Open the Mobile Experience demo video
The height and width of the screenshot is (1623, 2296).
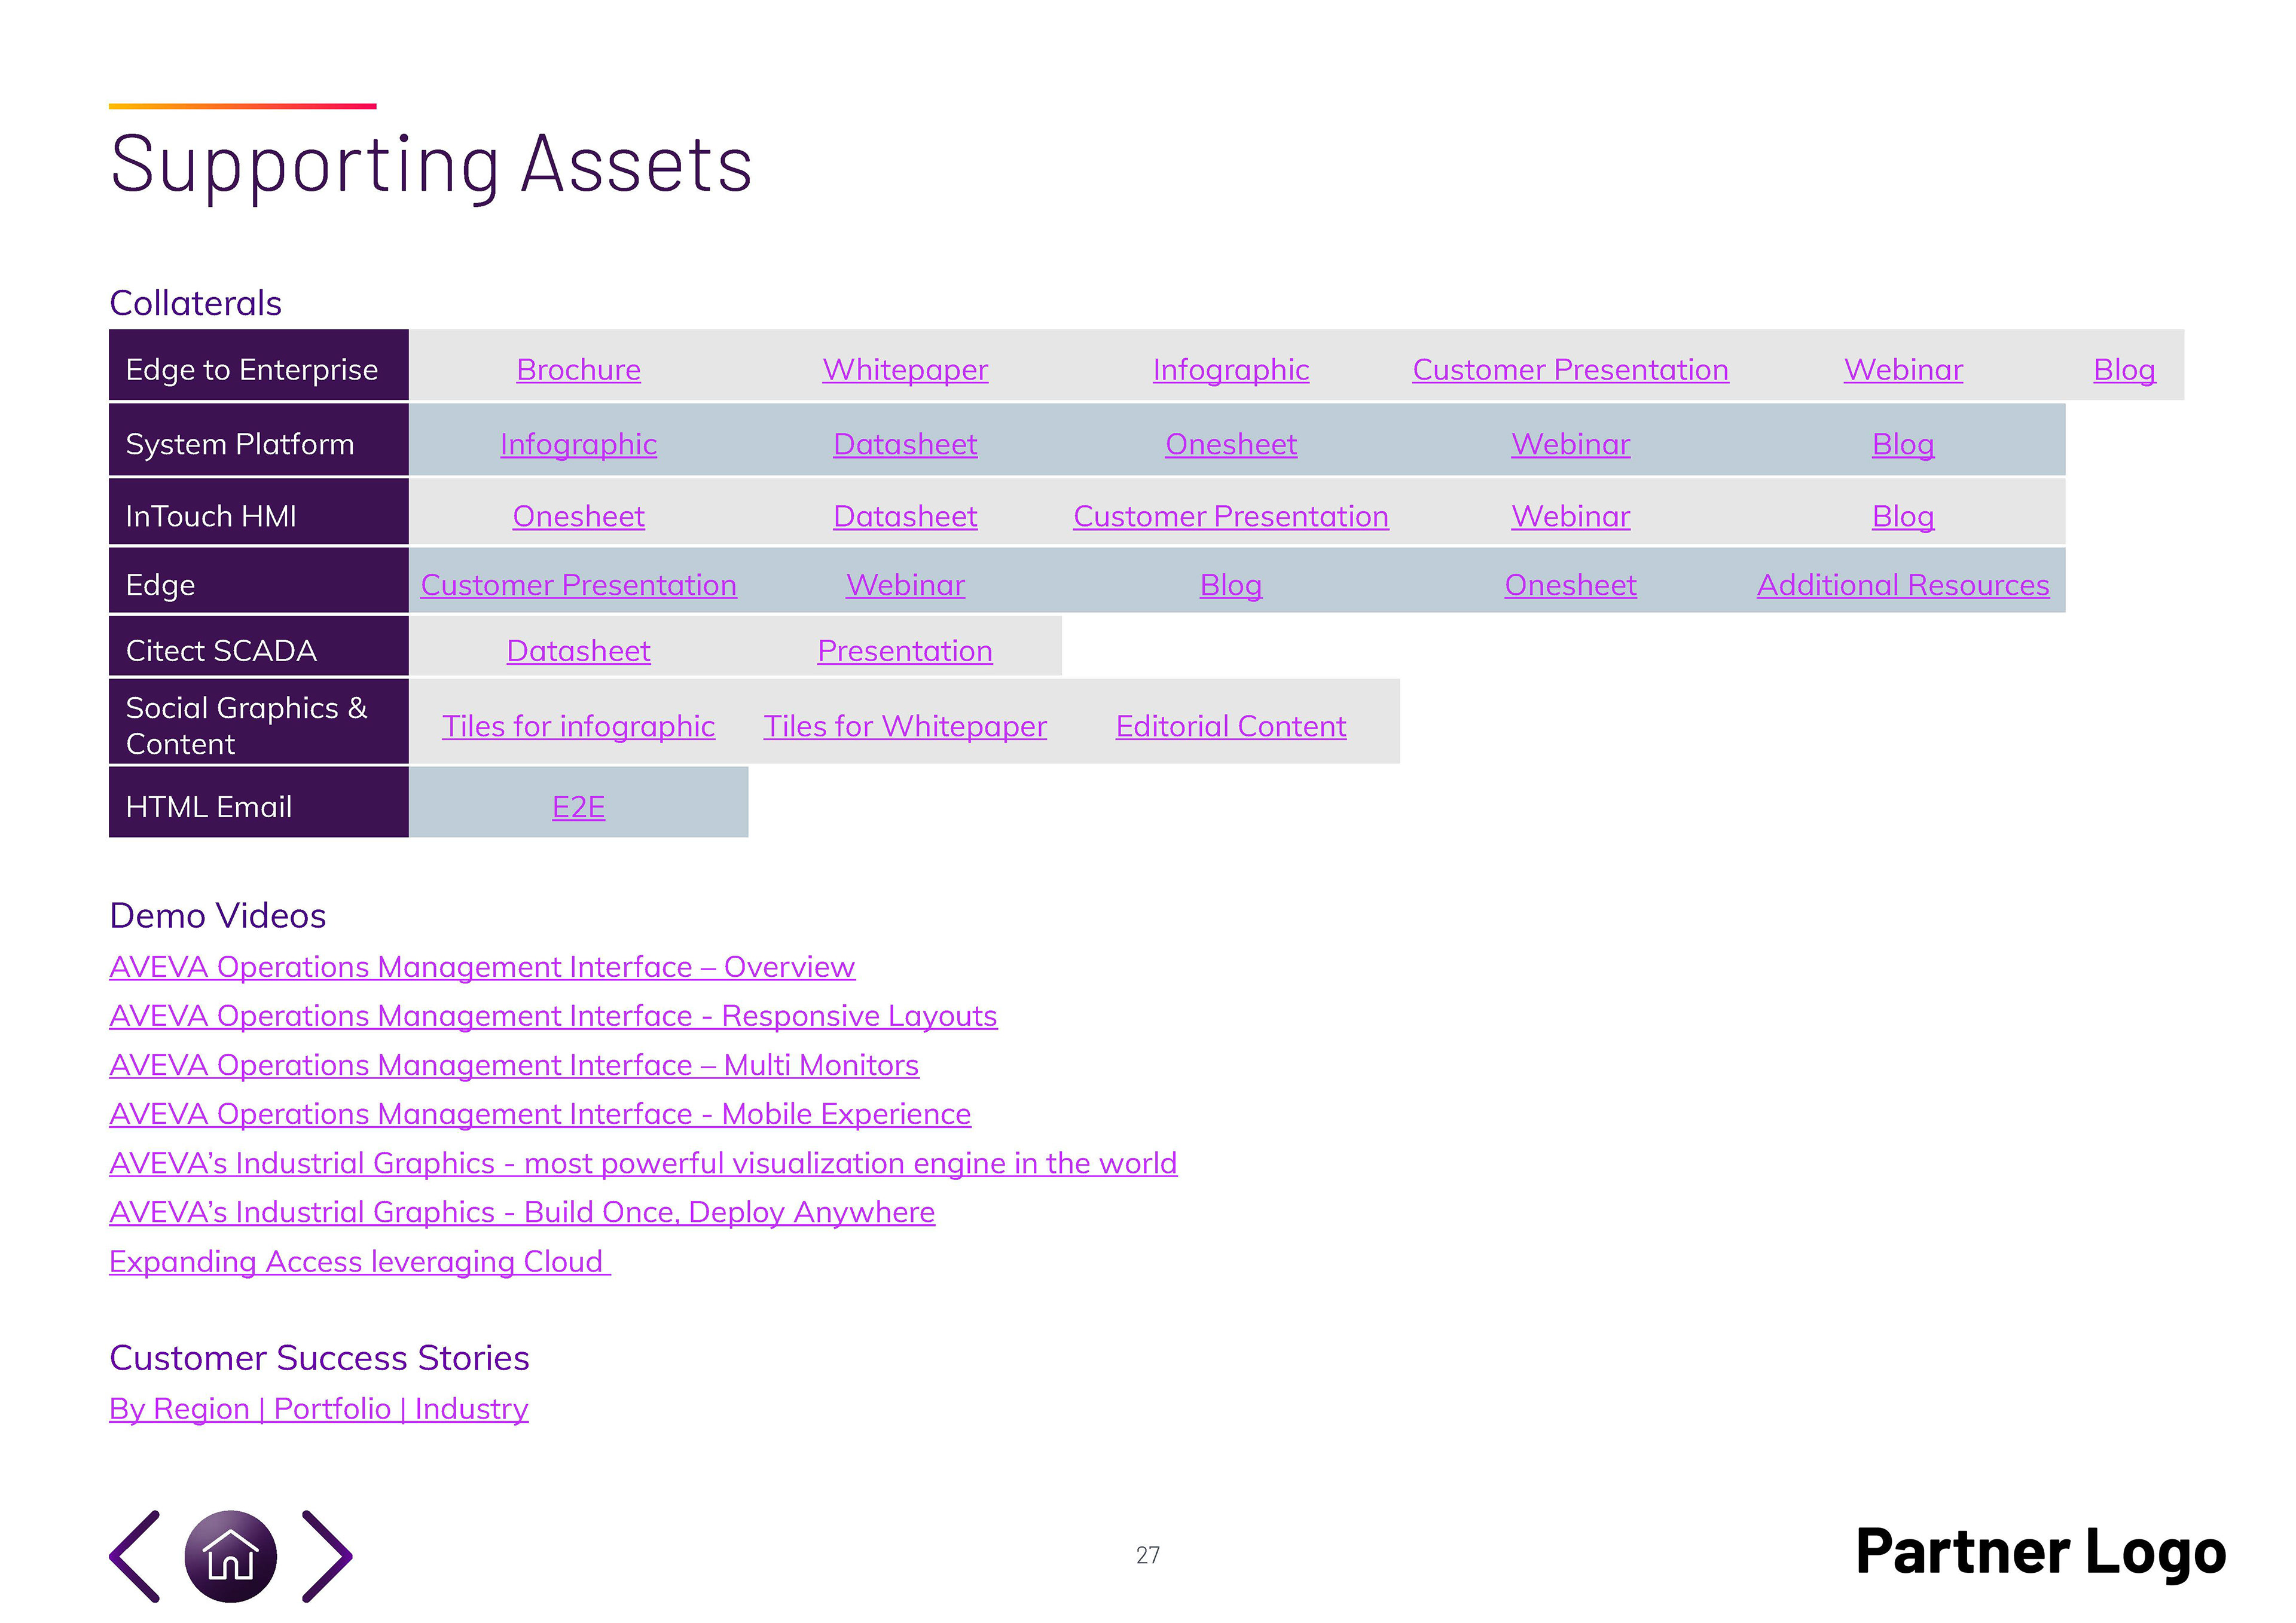tap(540, 1114)
